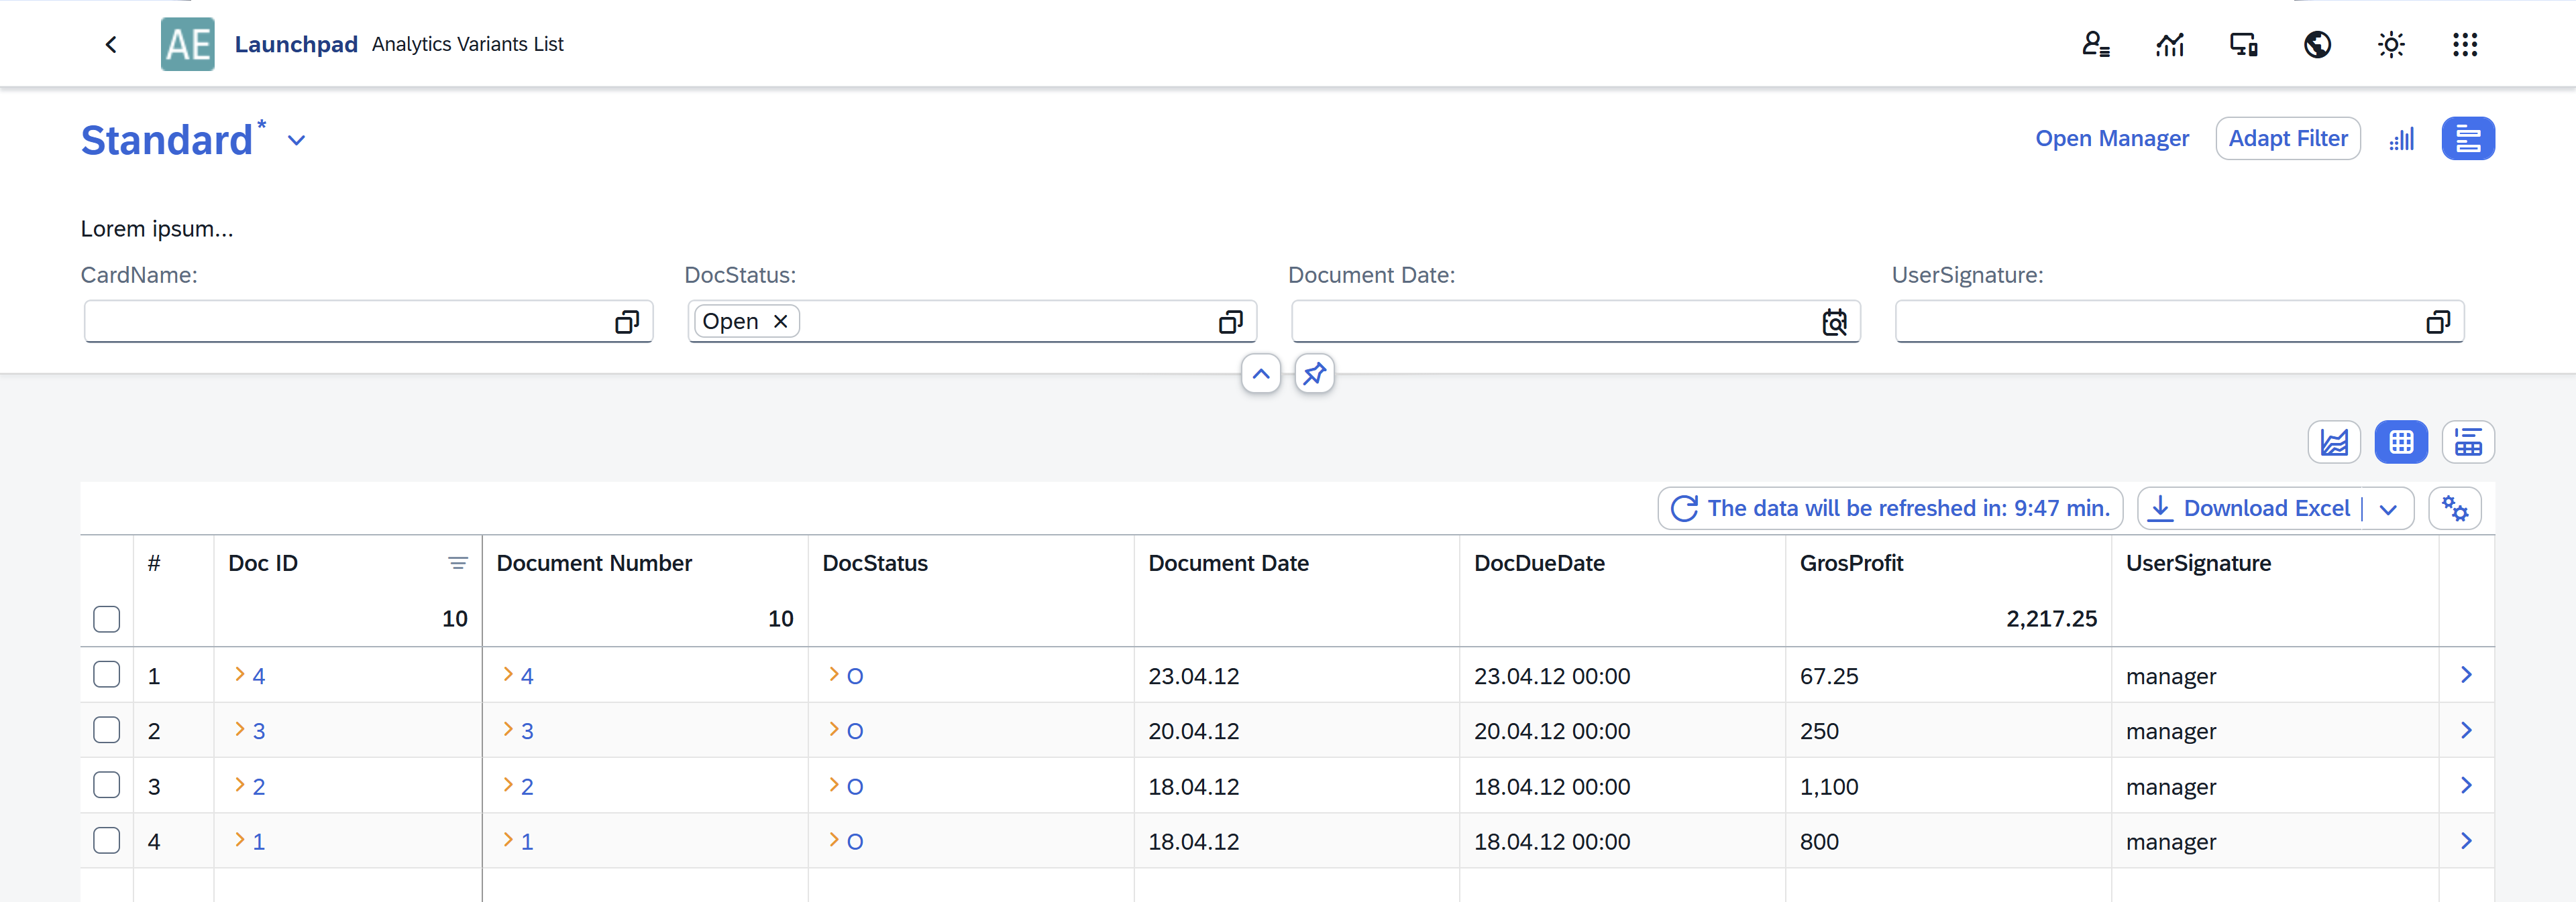Open table settings gears icon

point(2455,509)
